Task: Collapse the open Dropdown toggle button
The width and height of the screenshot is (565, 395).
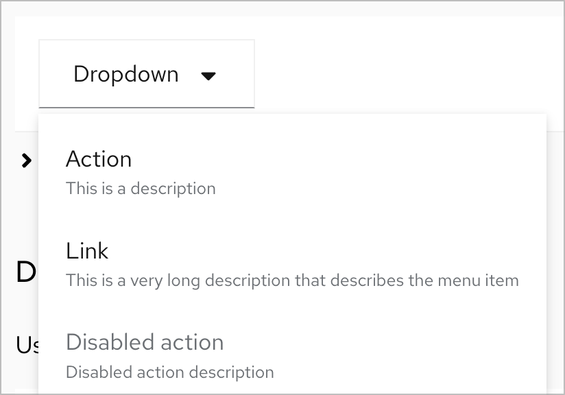Action: (x=147, y=74)
